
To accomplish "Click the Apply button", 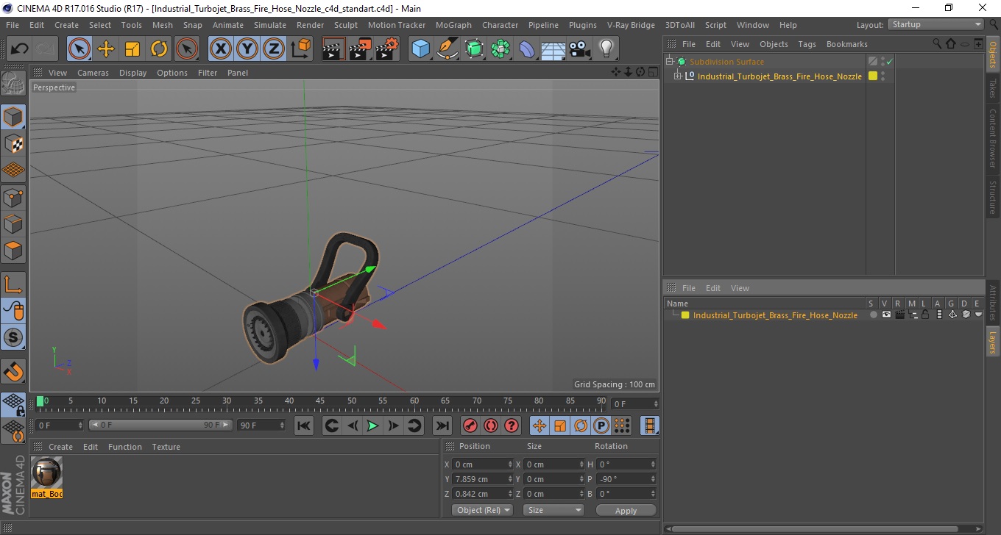I will tap(626, 510).
